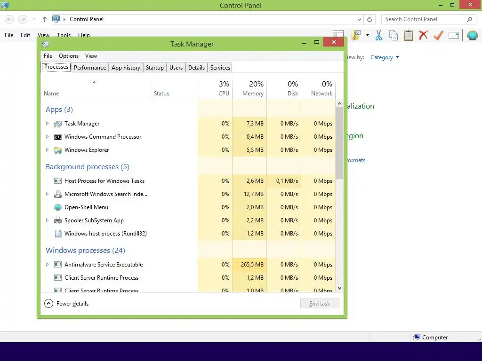Screen dimensions: 482x361
Task: Open the View by Category dropdown
Action: coord(385,57)
